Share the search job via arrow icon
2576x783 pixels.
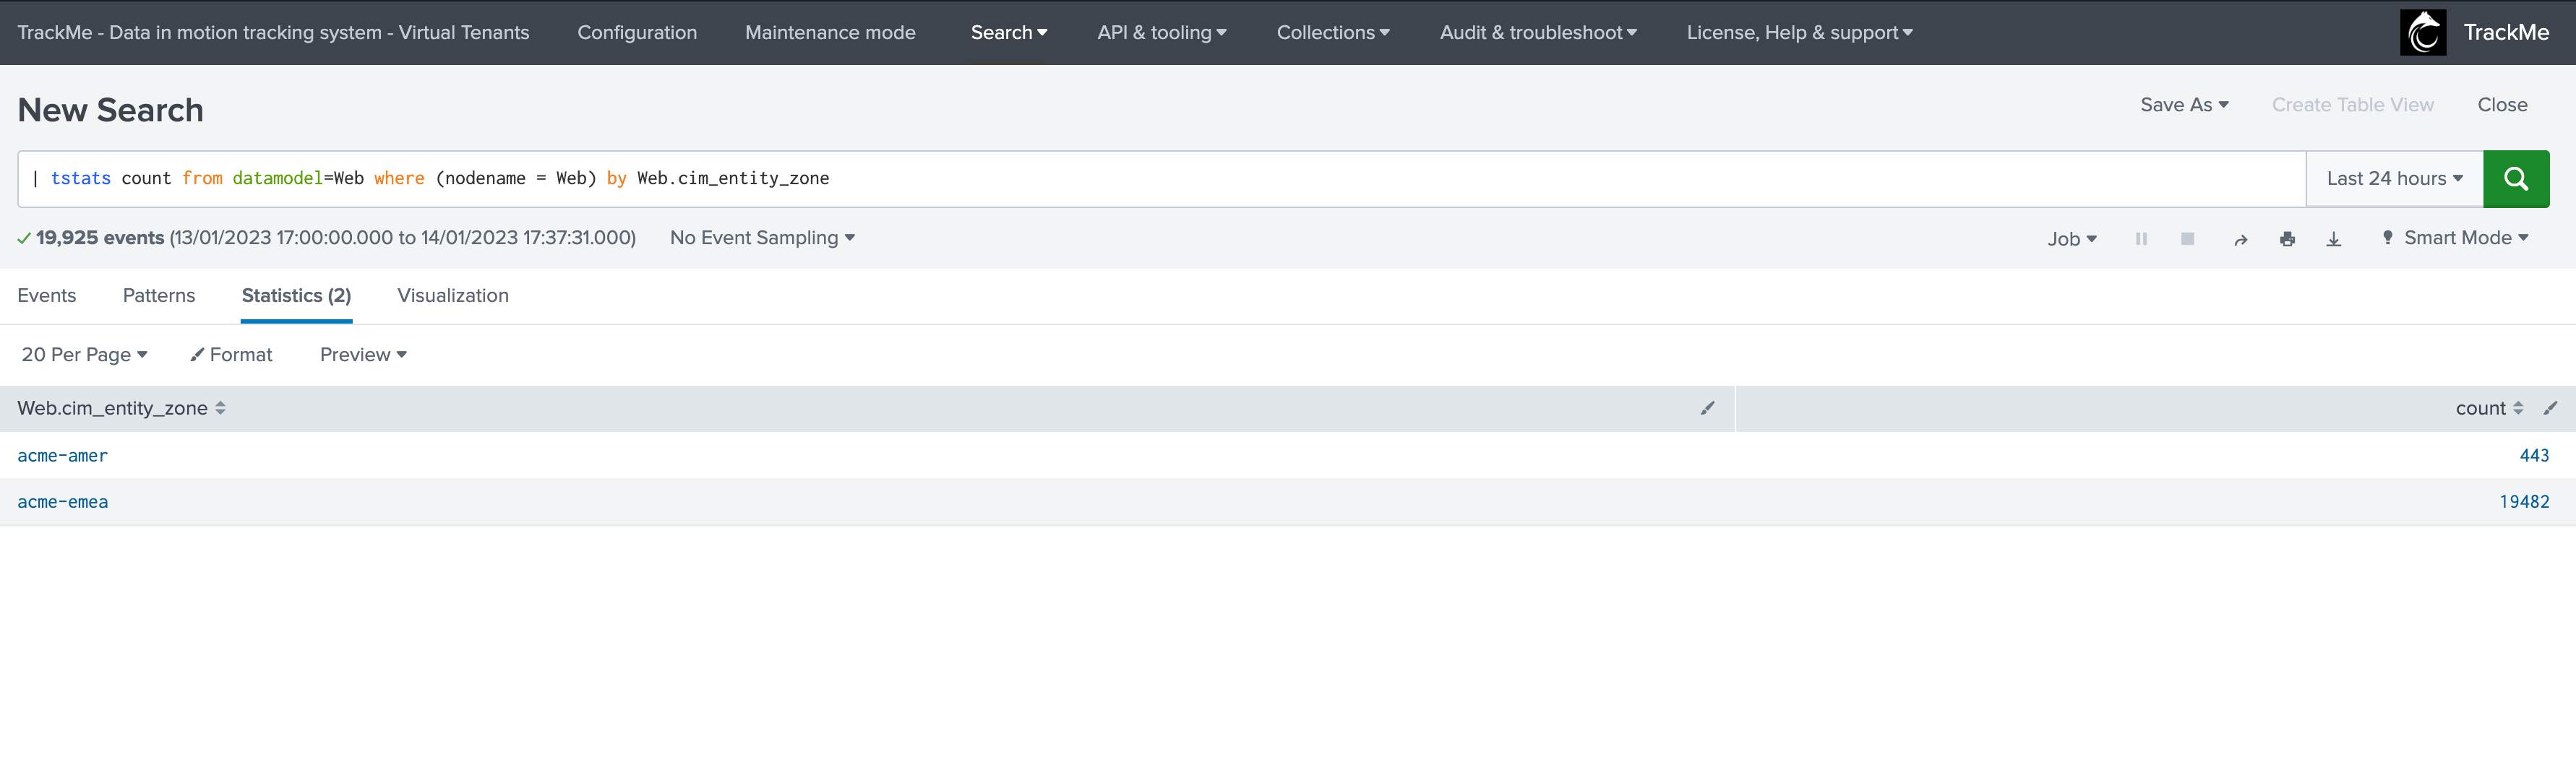(2240, 239)
